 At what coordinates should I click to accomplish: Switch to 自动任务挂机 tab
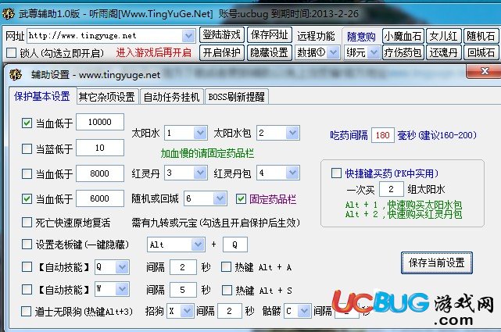click(x=172, y=97)
